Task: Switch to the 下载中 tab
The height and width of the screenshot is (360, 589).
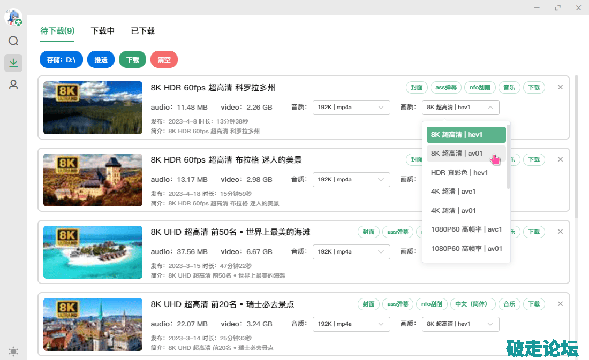Action: (x=103, y=31)
